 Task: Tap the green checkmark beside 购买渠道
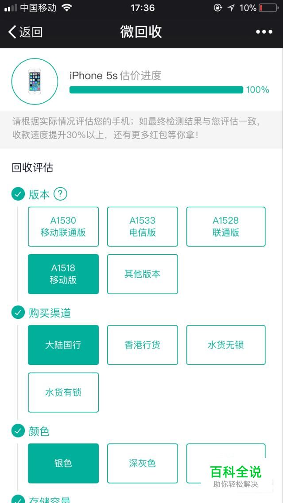click(18, 313)
